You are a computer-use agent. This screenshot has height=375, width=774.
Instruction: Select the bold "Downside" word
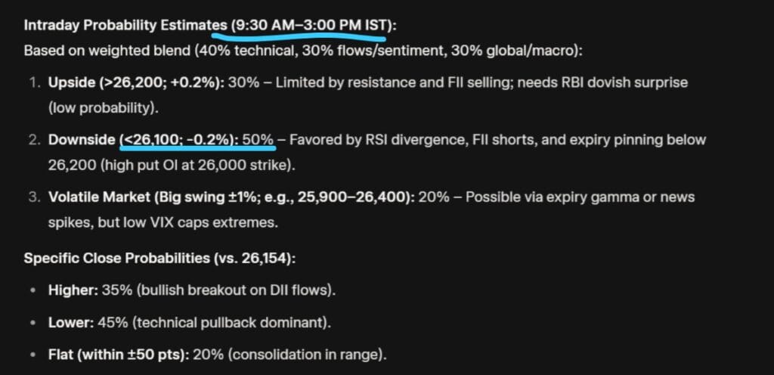click(x=82, y=140)
